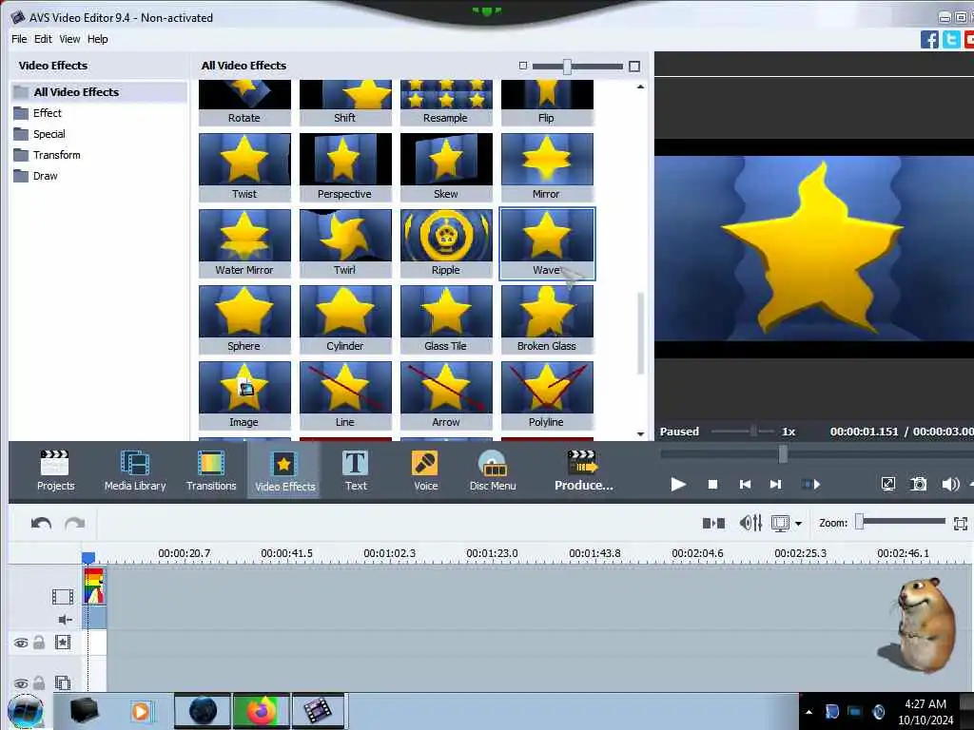Undo the last action

coord(41,524)
